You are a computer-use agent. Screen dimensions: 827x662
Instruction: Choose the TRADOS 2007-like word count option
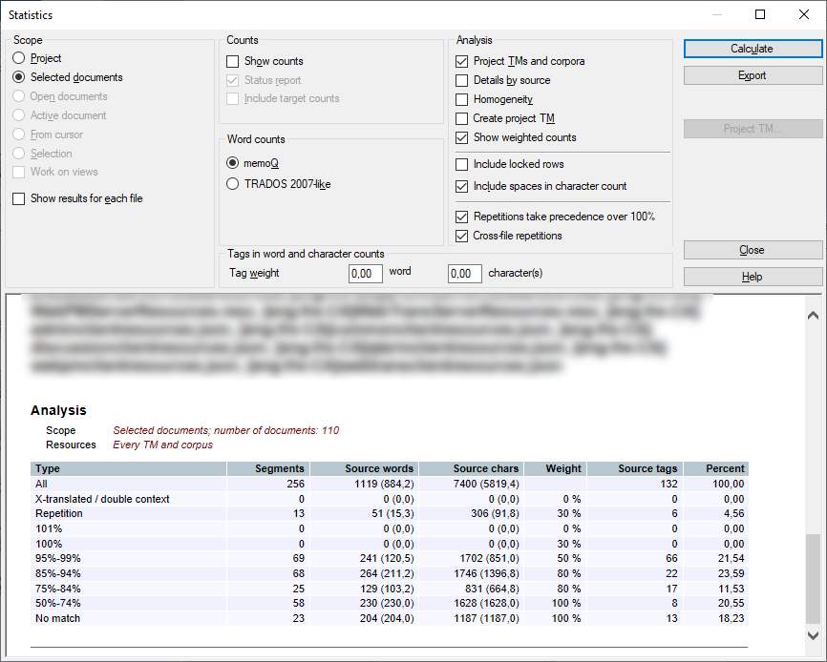tap(232, 183)
